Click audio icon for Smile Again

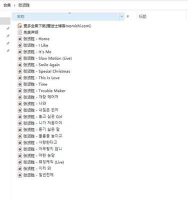coord(19,64)
